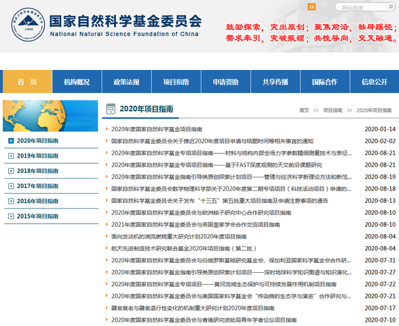Click the date 2020-07-10
Image resolution: width=399 pixels, height=326 pixels.
pos(380,320)
